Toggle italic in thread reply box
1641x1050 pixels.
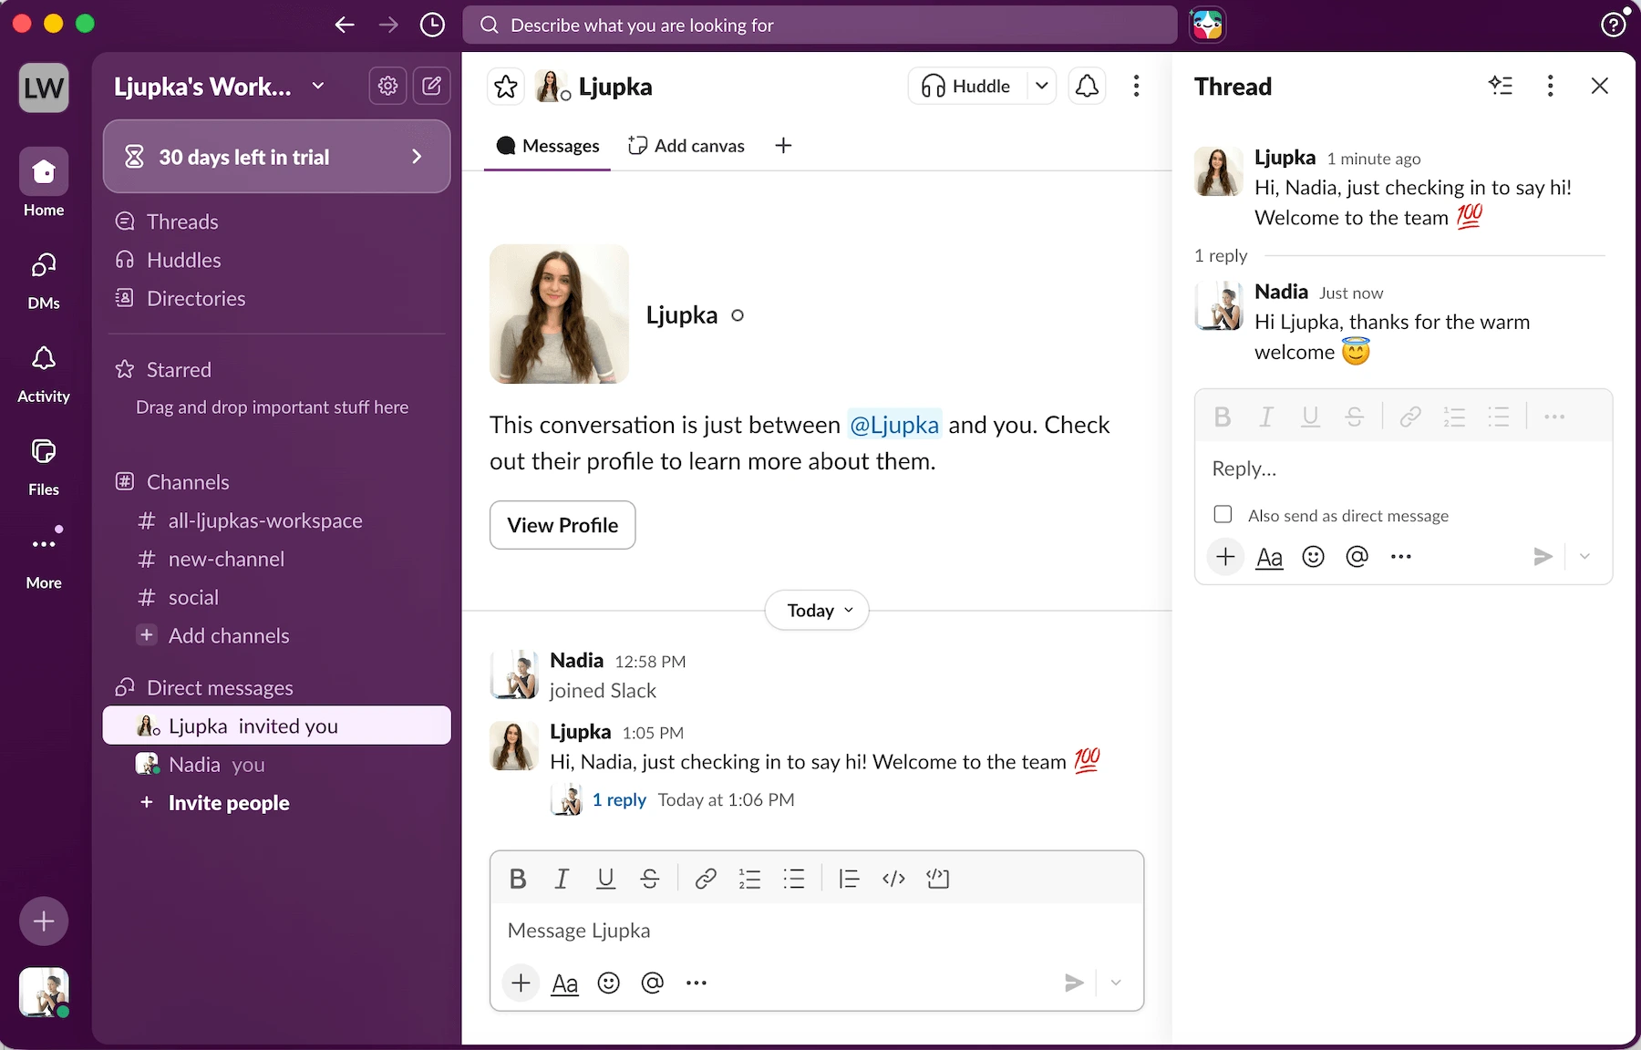click(1266, 417)
